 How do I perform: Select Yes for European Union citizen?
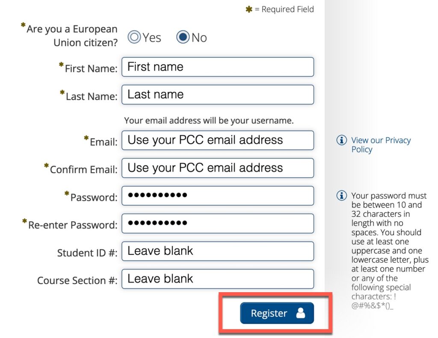click(134, 37)
